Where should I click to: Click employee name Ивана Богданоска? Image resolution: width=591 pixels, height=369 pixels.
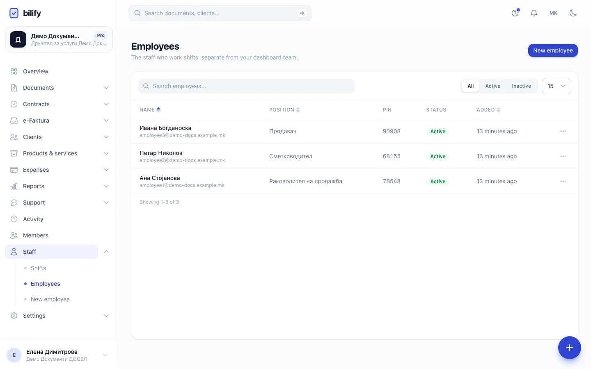(x=165, y=128)
